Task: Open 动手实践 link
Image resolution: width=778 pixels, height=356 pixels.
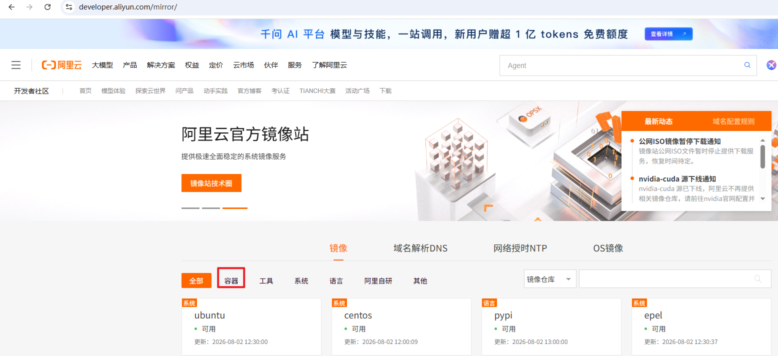Action: (215, 91)
